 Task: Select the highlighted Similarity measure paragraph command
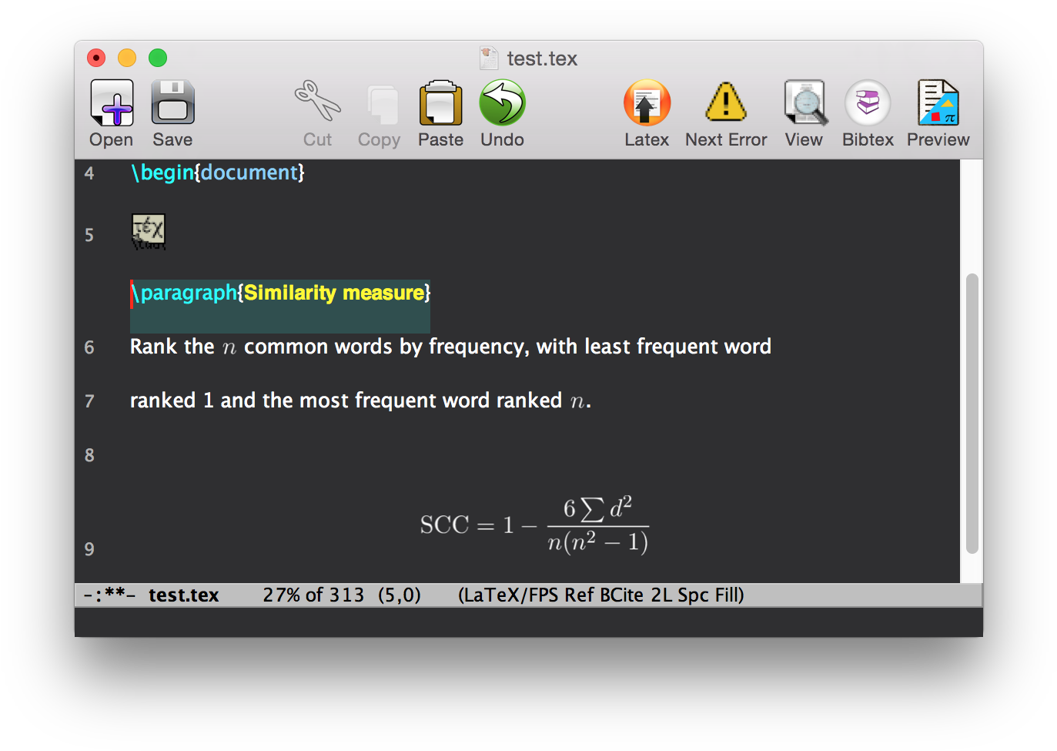tap(279, 293)
